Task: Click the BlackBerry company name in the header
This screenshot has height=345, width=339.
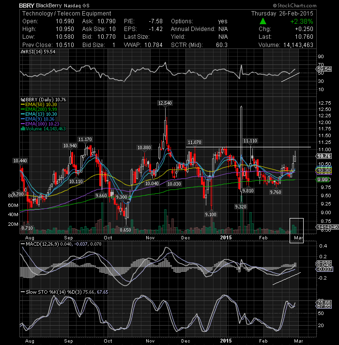Action: click(x=49, y=5)
